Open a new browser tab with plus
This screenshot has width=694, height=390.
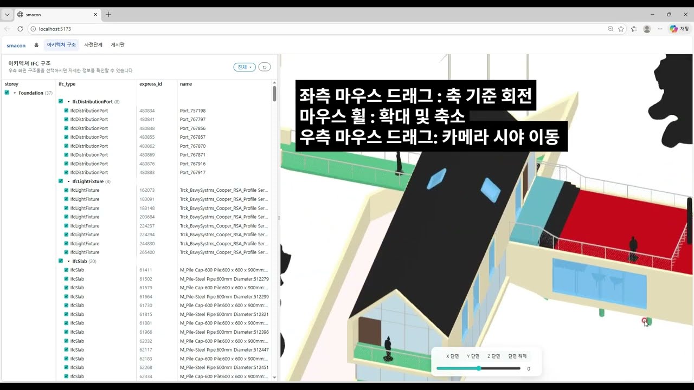point(108,15)
